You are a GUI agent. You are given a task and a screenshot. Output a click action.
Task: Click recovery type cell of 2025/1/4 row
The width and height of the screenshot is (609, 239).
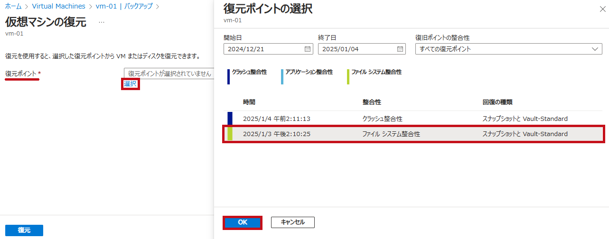tap(525, 119)
